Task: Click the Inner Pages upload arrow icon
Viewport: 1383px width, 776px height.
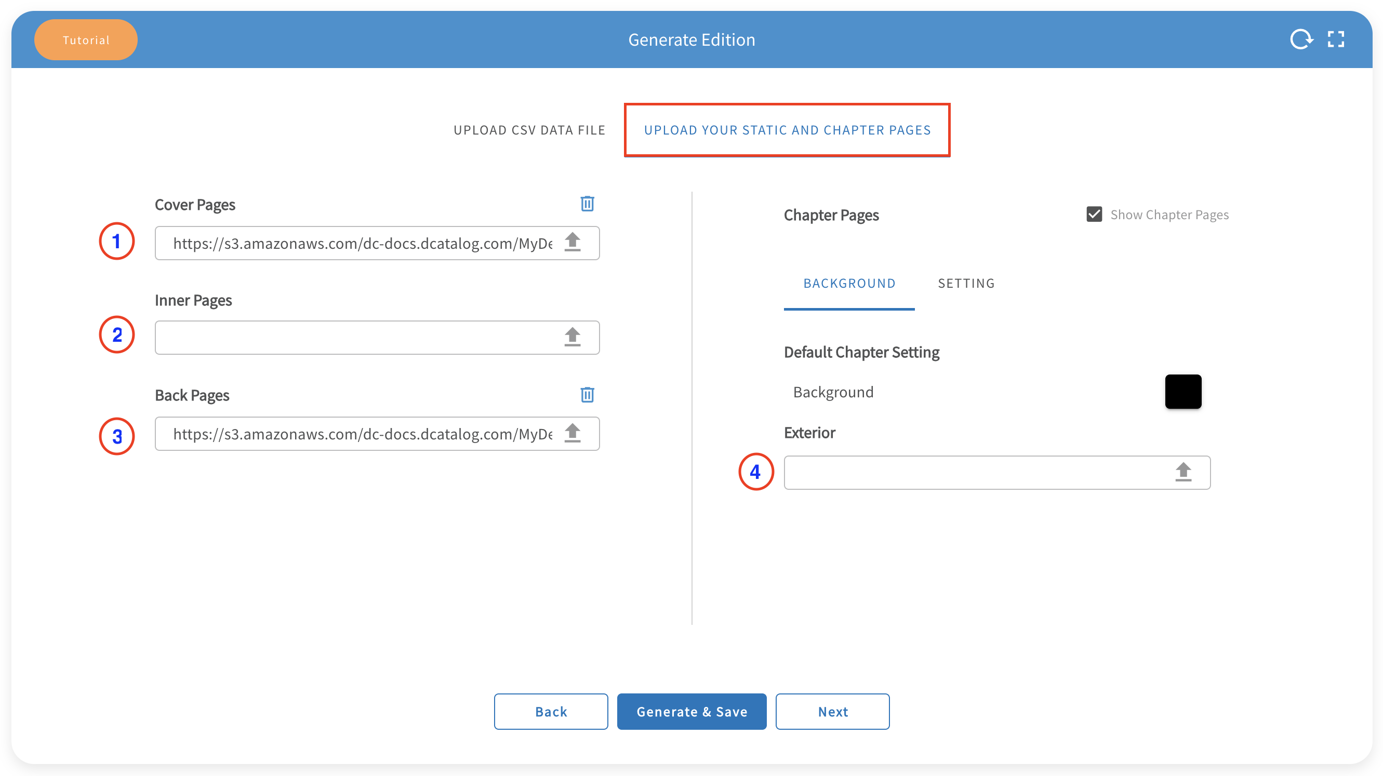Action: 573,337
